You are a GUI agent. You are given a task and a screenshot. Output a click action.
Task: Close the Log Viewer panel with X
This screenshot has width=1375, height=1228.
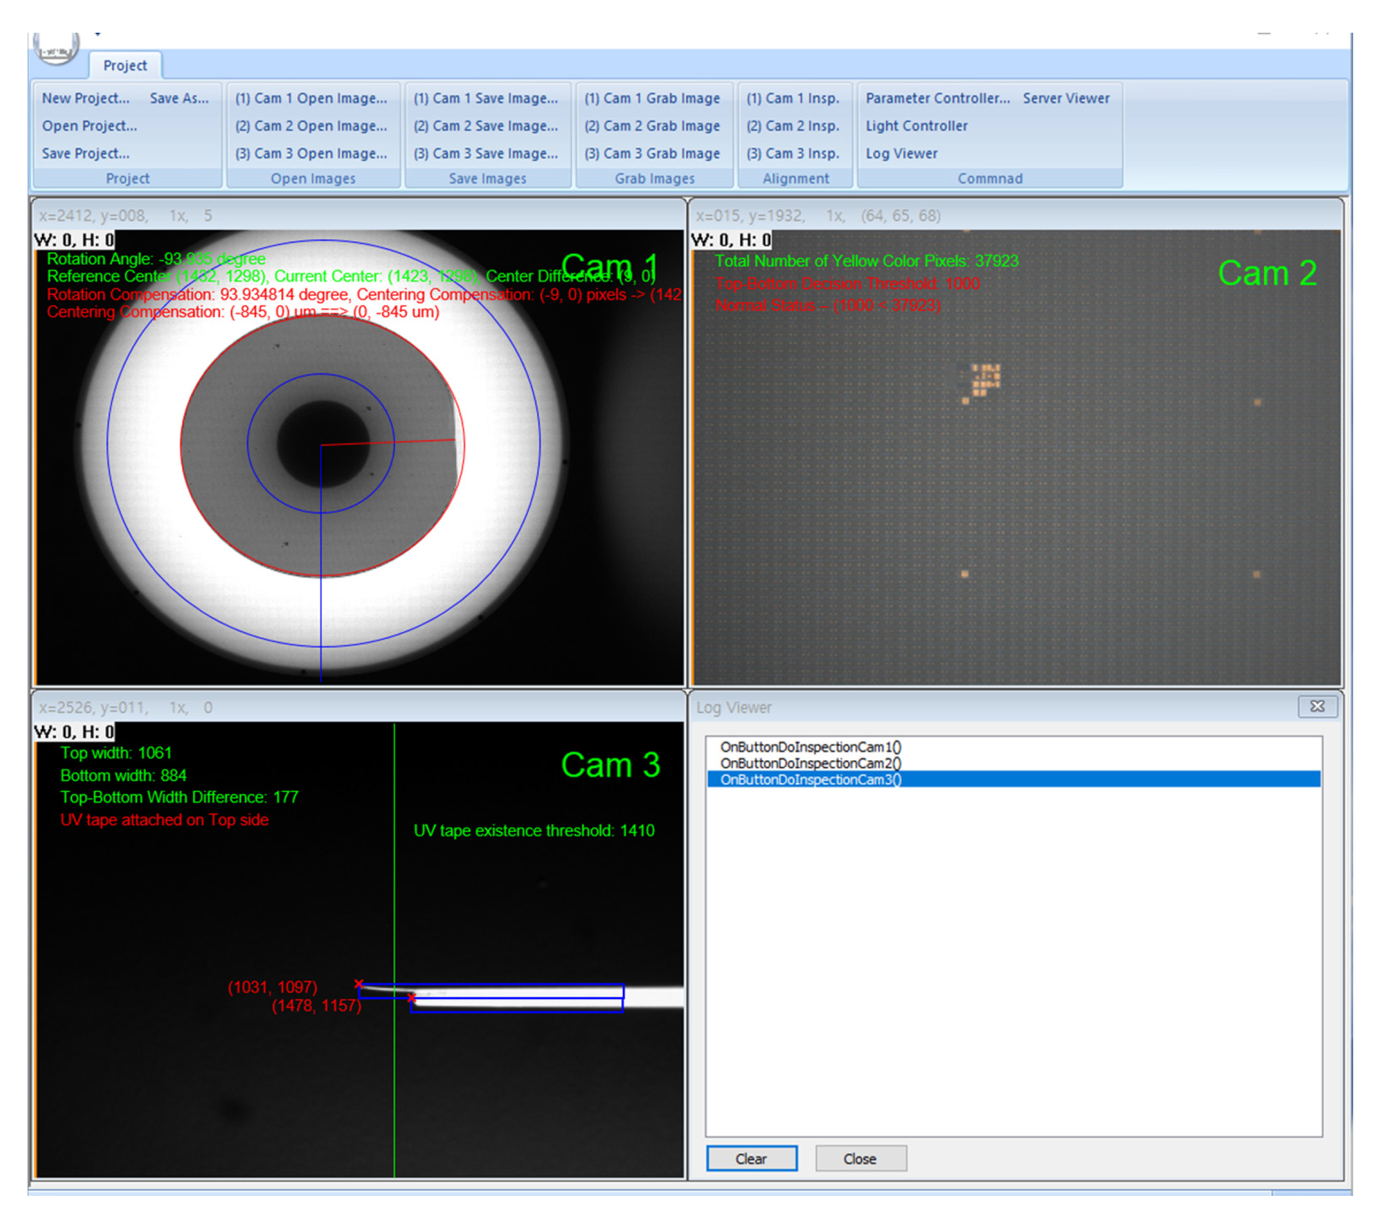(x=1316, y=706)
